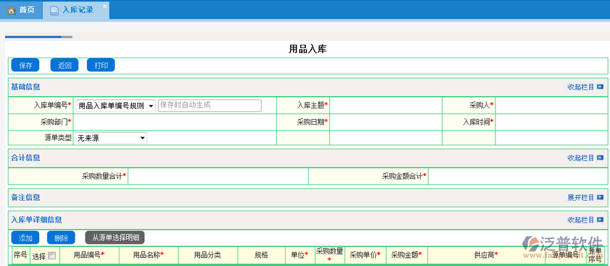The image size is (610, 266).
Task: Click the 从源单选择明细 button
Action: (115, 238)
